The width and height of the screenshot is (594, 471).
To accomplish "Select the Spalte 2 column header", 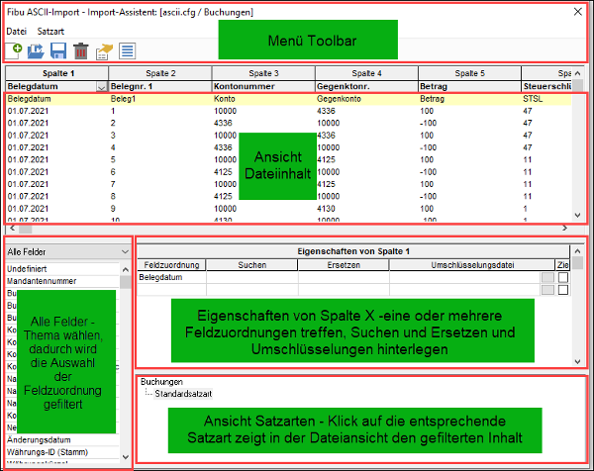I will (160, 73).
